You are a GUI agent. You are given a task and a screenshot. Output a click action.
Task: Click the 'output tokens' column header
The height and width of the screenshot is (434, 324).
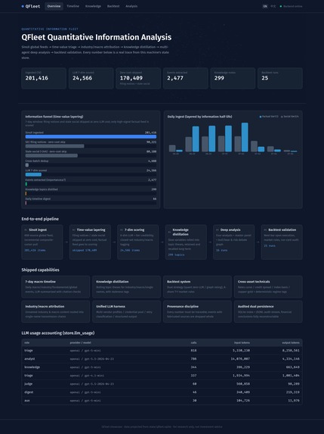click(x=291, y=342)
